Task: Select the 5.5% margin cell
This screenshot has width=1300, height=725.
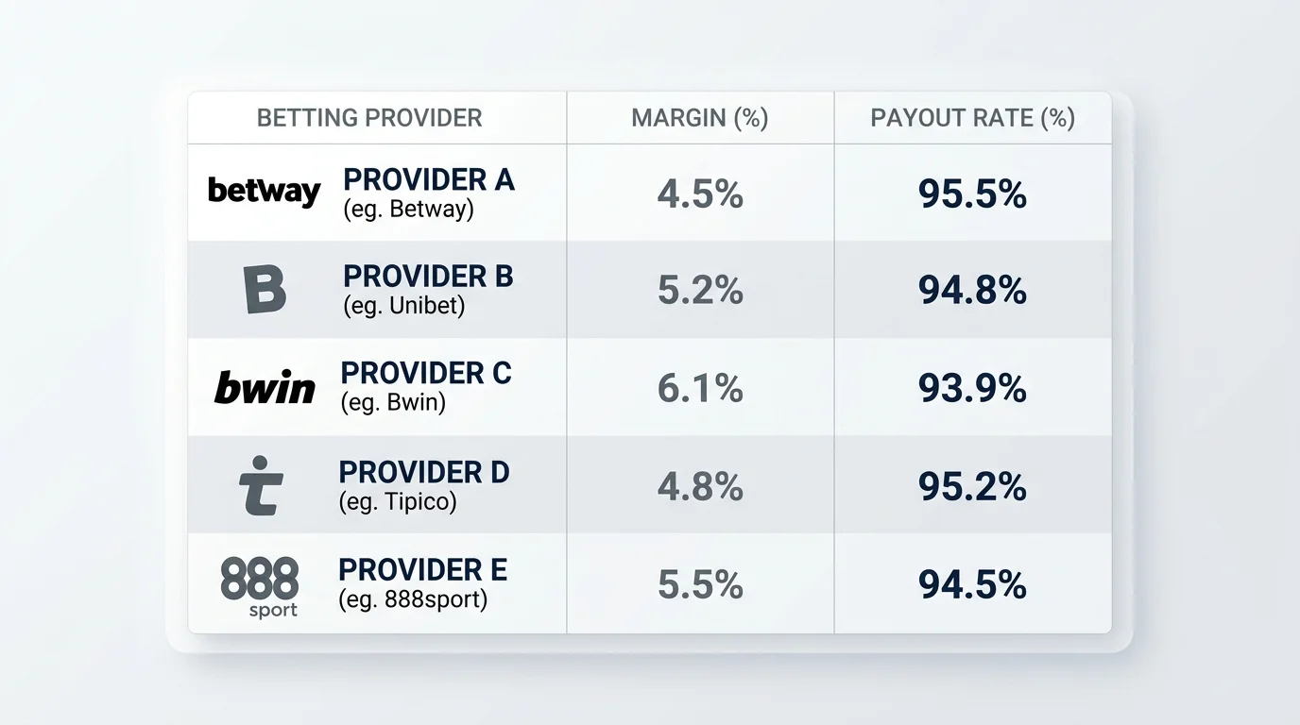Action: click(700, 585)
